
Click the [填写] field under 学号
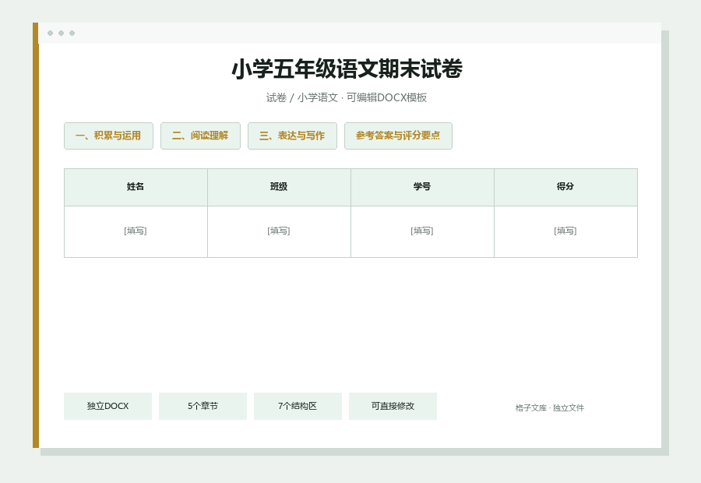coord(422,231)
